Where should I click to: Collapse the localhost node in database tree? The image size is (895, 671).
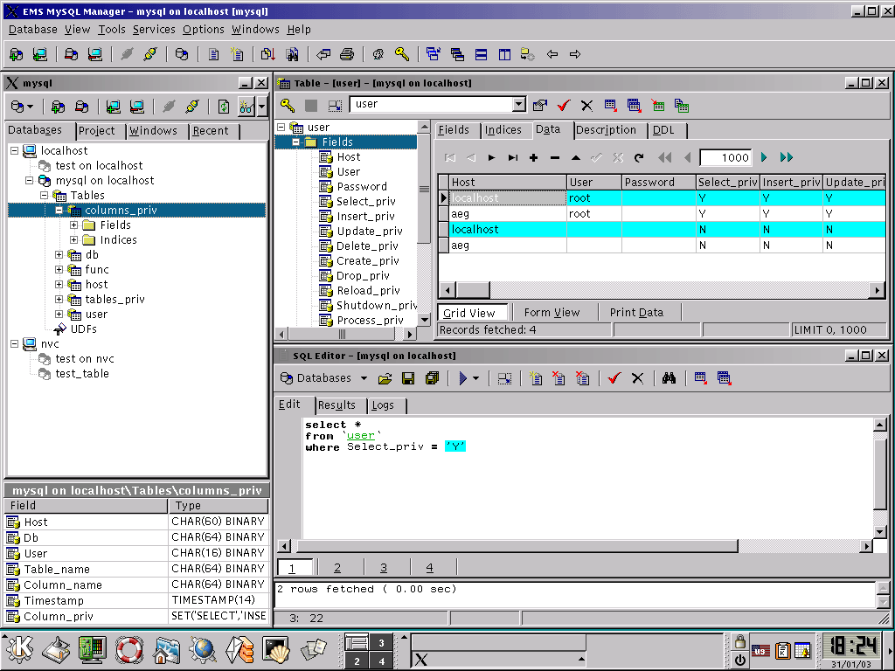(x=15, y=150)
